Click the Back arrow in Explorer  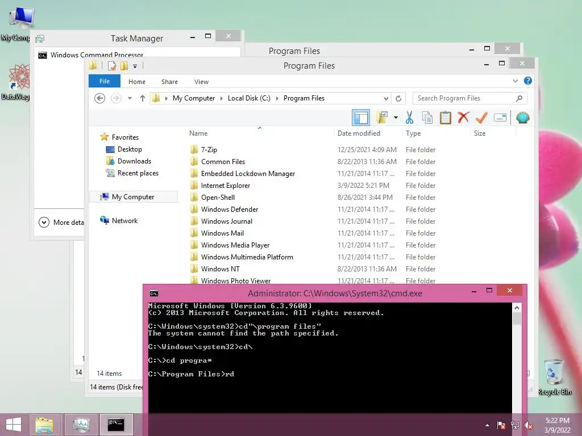pos(99,98)
